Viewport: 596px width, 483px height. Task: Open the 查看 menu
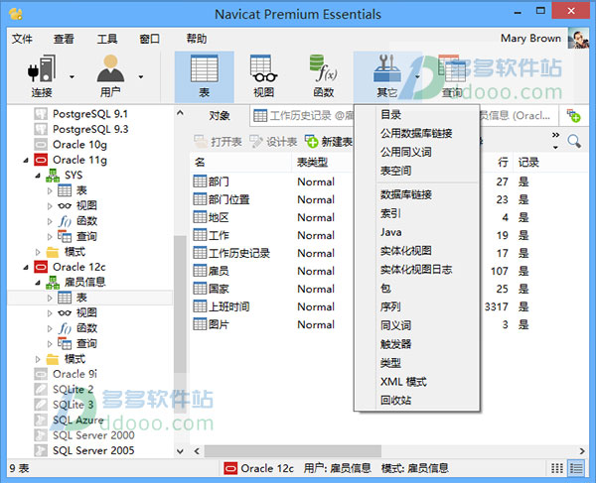(64, 39)
